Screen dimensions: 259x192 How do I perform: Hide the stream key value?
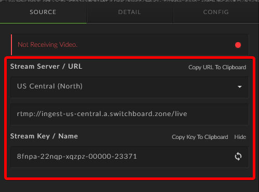[240, 137]
